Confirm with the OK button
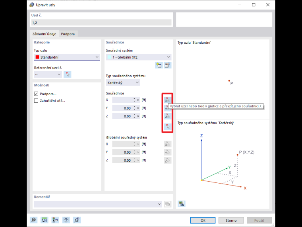Viewport: 302px width, 227px height. click(203, 220)
